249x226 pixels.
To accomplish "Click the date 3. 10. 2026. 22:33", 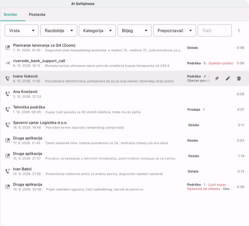I will 27,96.
